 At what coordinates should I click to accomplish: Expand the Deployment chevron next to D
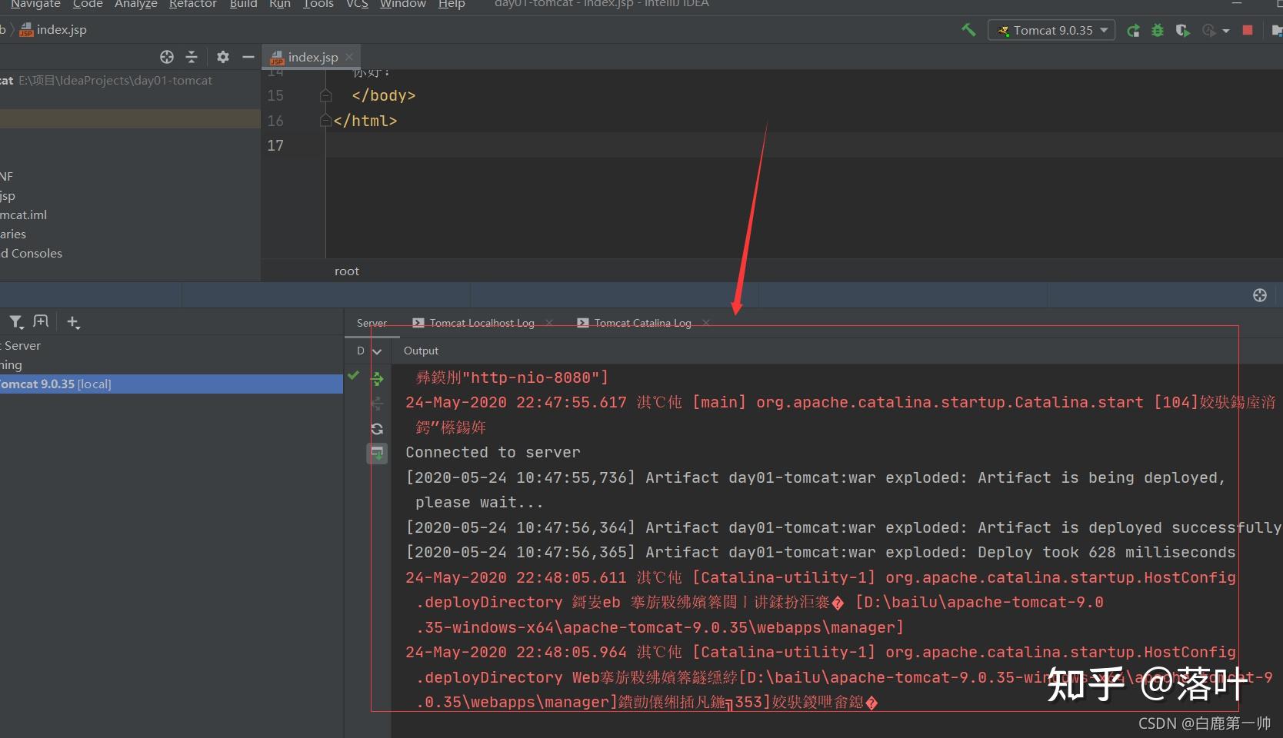(377, 351)
